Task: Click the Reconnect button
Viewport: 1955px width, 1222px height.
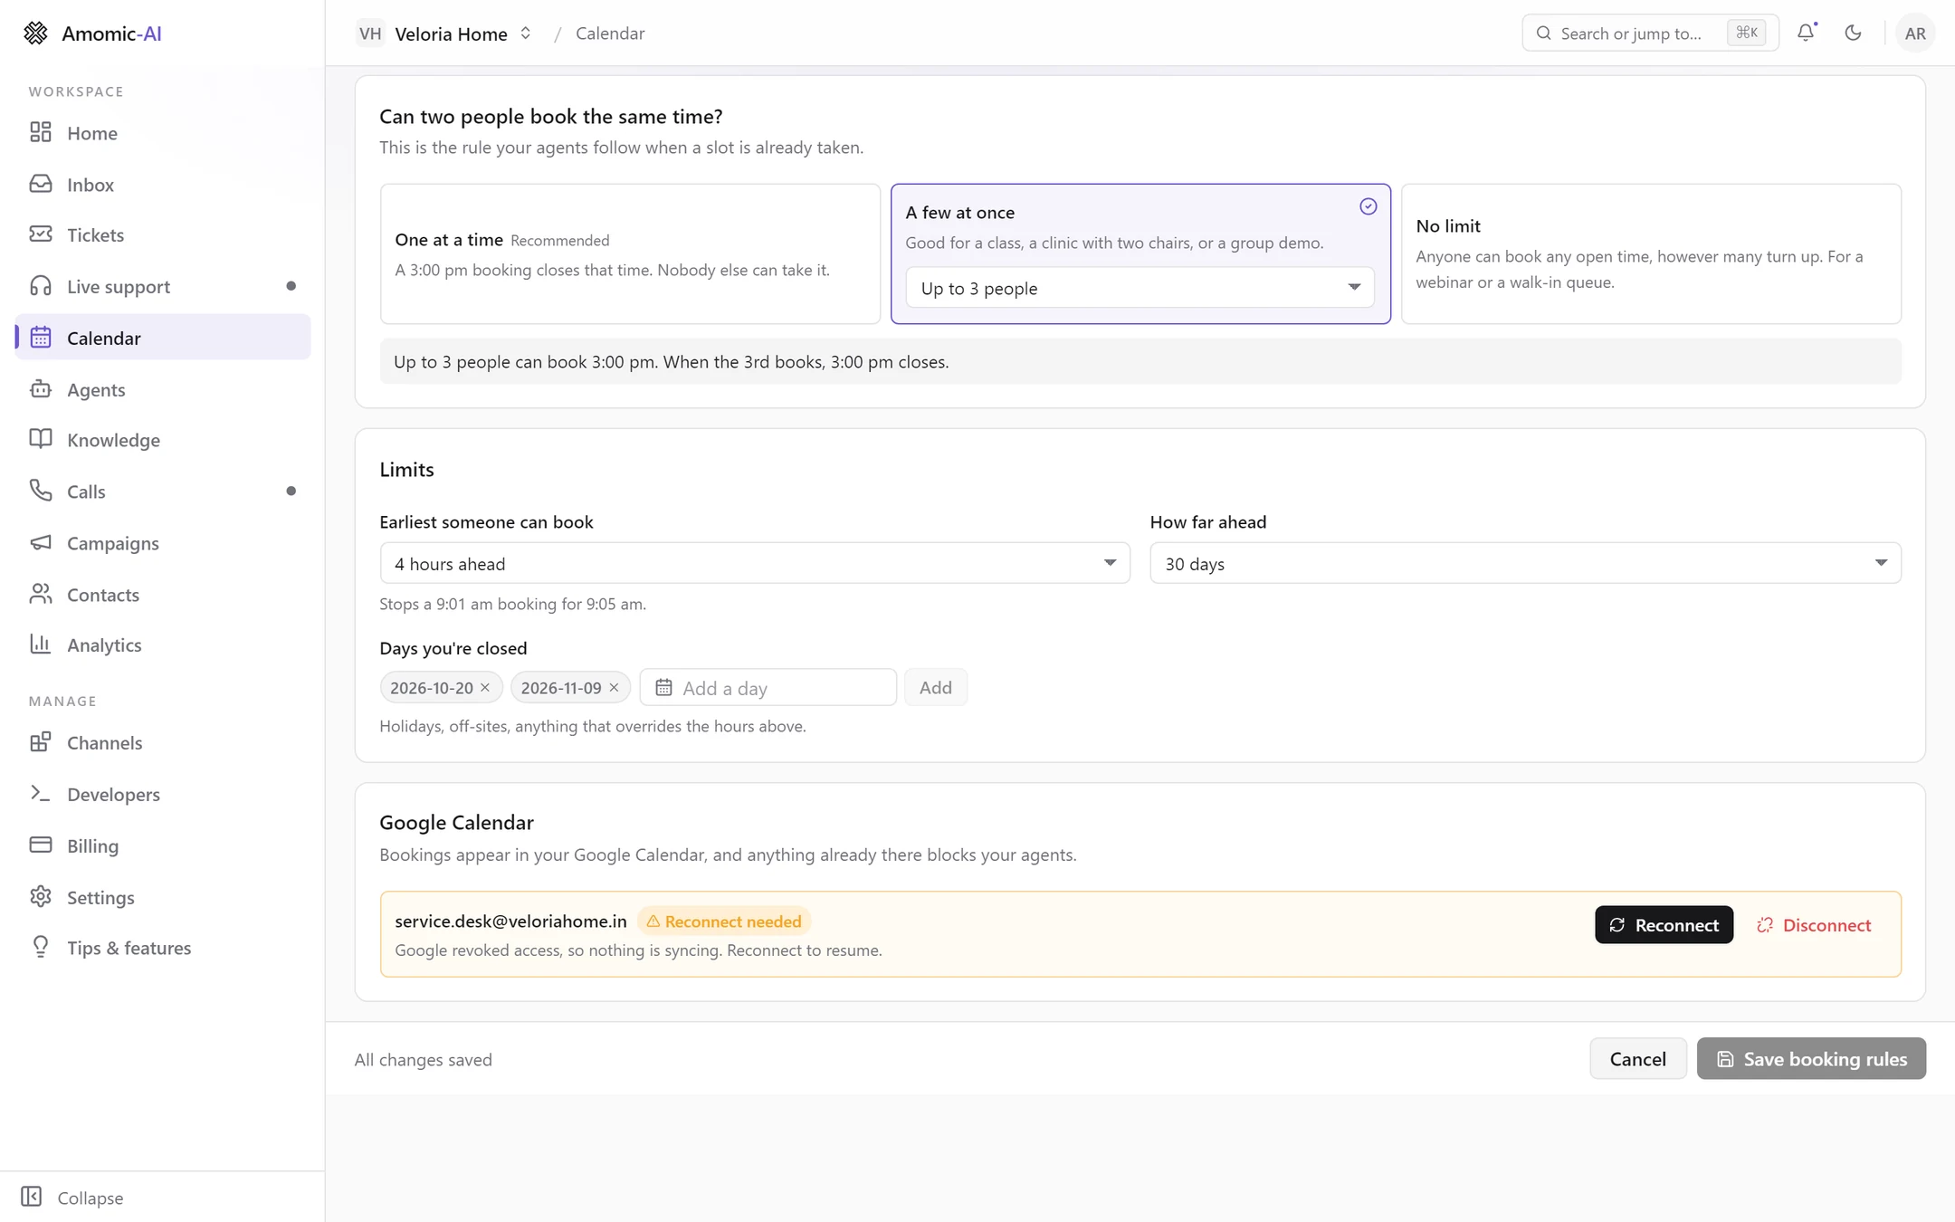Action: pyautogui.click(x=1664, y=925)
